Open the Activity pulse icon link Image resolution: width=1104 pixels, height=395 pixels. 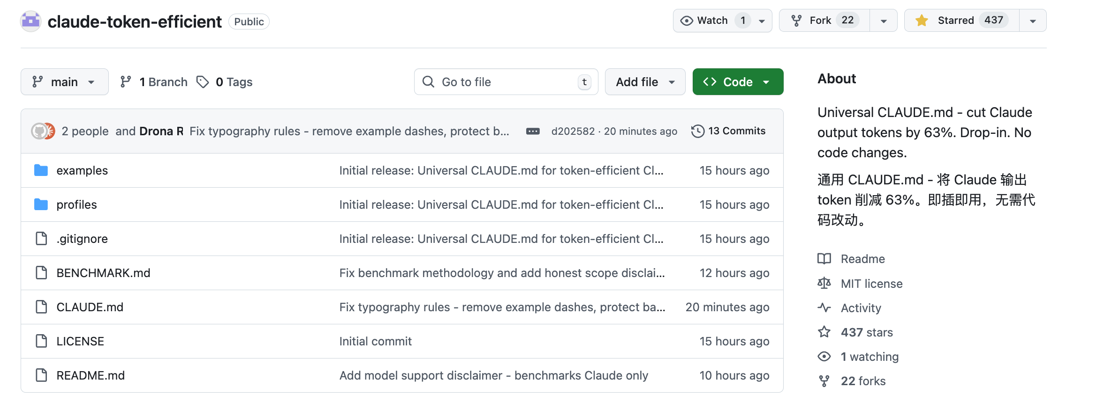tap(824, 308)
